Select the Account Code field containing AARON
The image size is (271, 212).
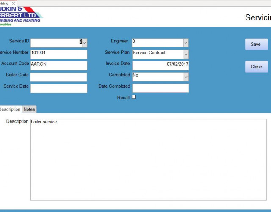pyautogui.click(x=58, y=66)
